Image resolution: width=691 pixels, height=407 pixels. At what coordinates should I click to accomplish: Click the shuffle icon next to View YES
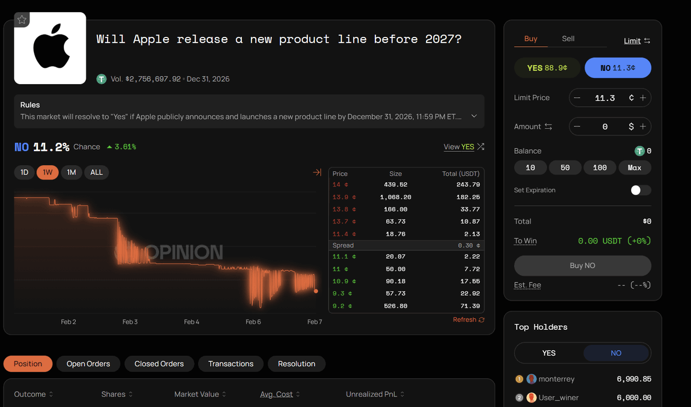(x=481, y=147)
